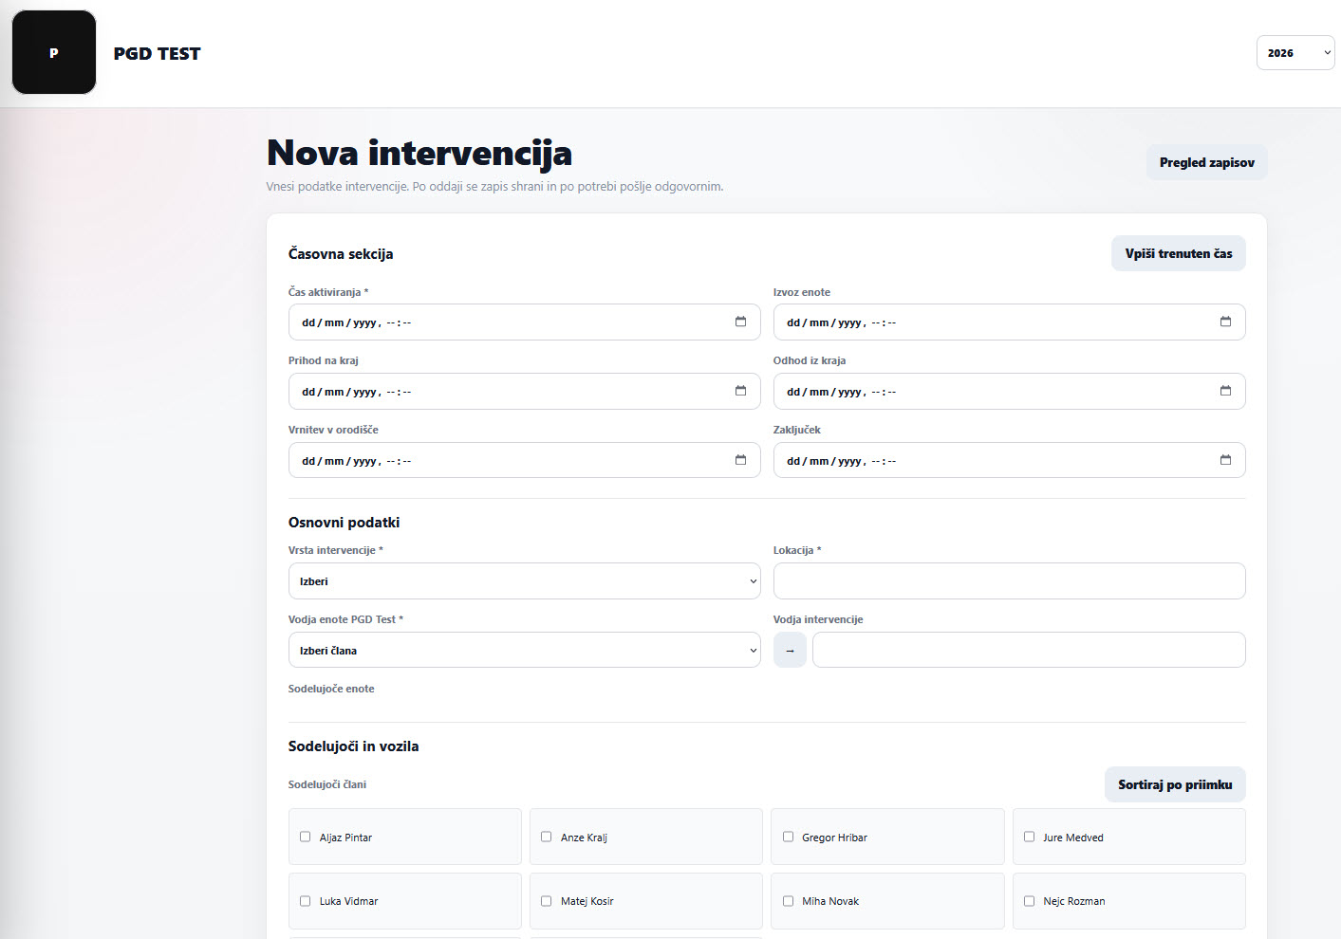Viewport: 1341px width, 939px height.
Task: Tick the Matej Kosir checkbox
Action: tap(547, 901)
